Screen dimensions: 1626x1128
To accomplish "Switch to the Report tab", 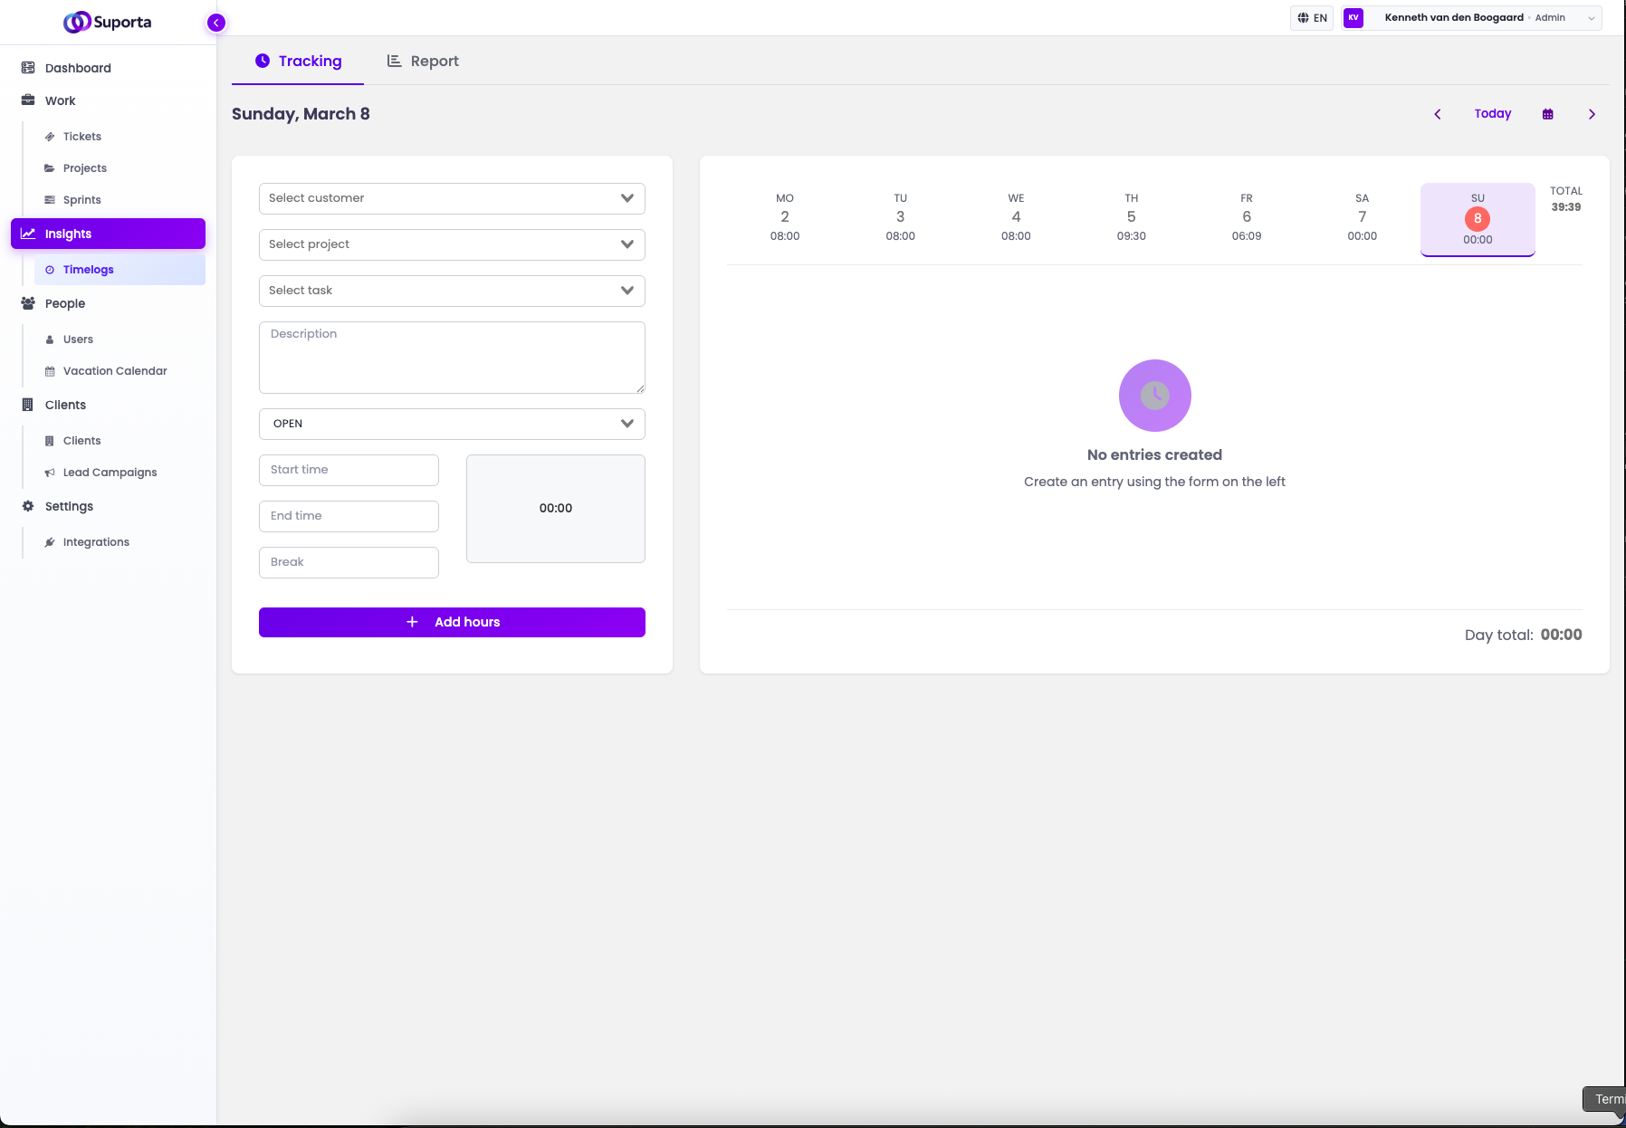I will point(423,62).
